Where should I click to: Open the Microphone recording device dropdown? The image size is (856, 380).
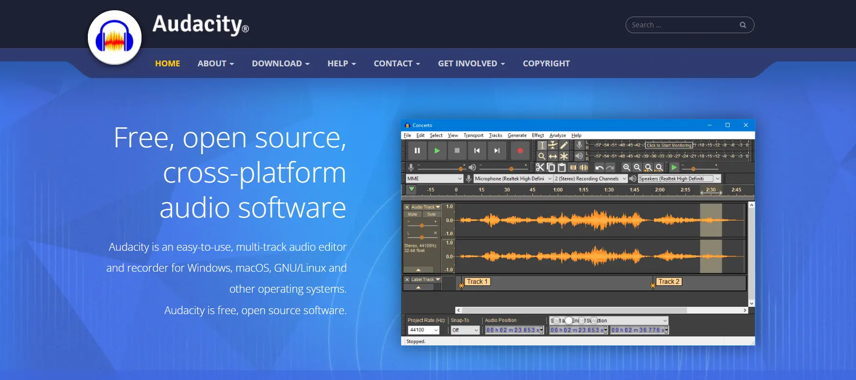(513, 179)
